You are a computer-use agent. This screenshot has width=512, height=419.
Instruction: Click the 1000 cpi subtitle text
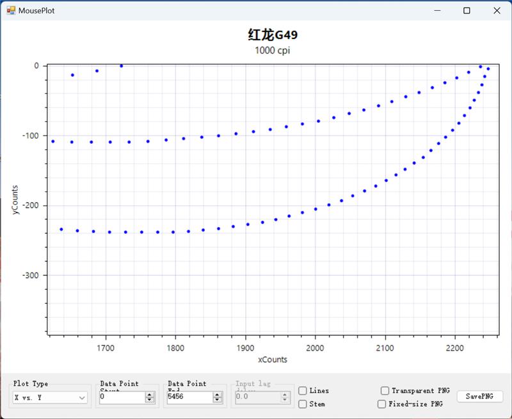point(273,51)
